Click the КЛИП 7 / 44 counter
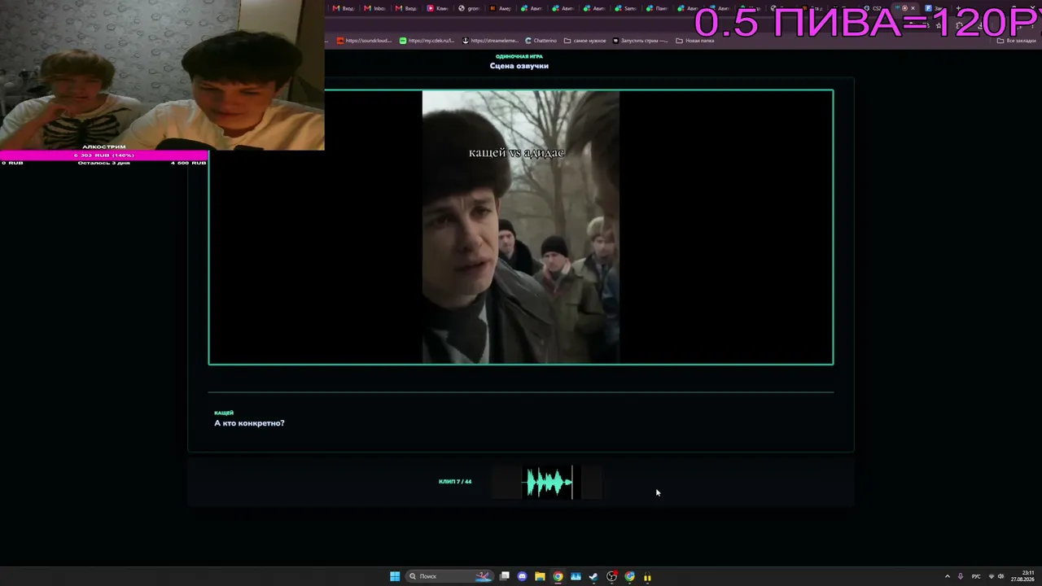 455,482
